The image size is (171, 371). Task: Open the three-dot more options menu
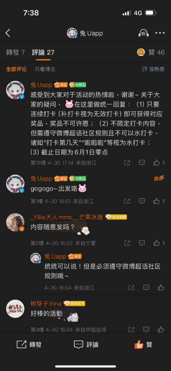pyautogui.click(x=160, y=33)
